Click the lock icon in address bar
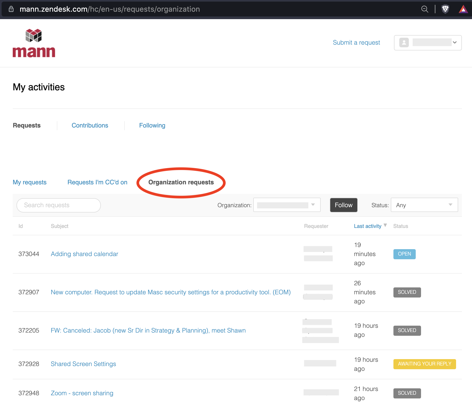This screenshot has height=408, width=472. point(11,9)
